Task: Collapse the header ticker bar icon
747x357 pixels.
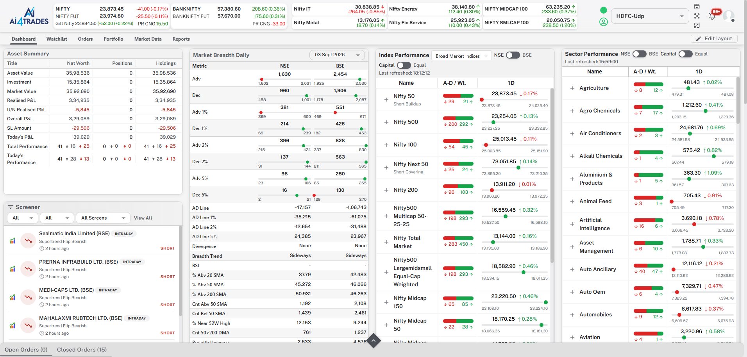Action: pos(697,7)
